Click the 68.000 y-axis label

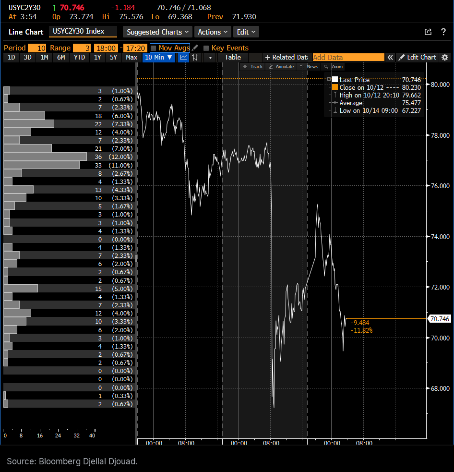[x=440, y=388]
